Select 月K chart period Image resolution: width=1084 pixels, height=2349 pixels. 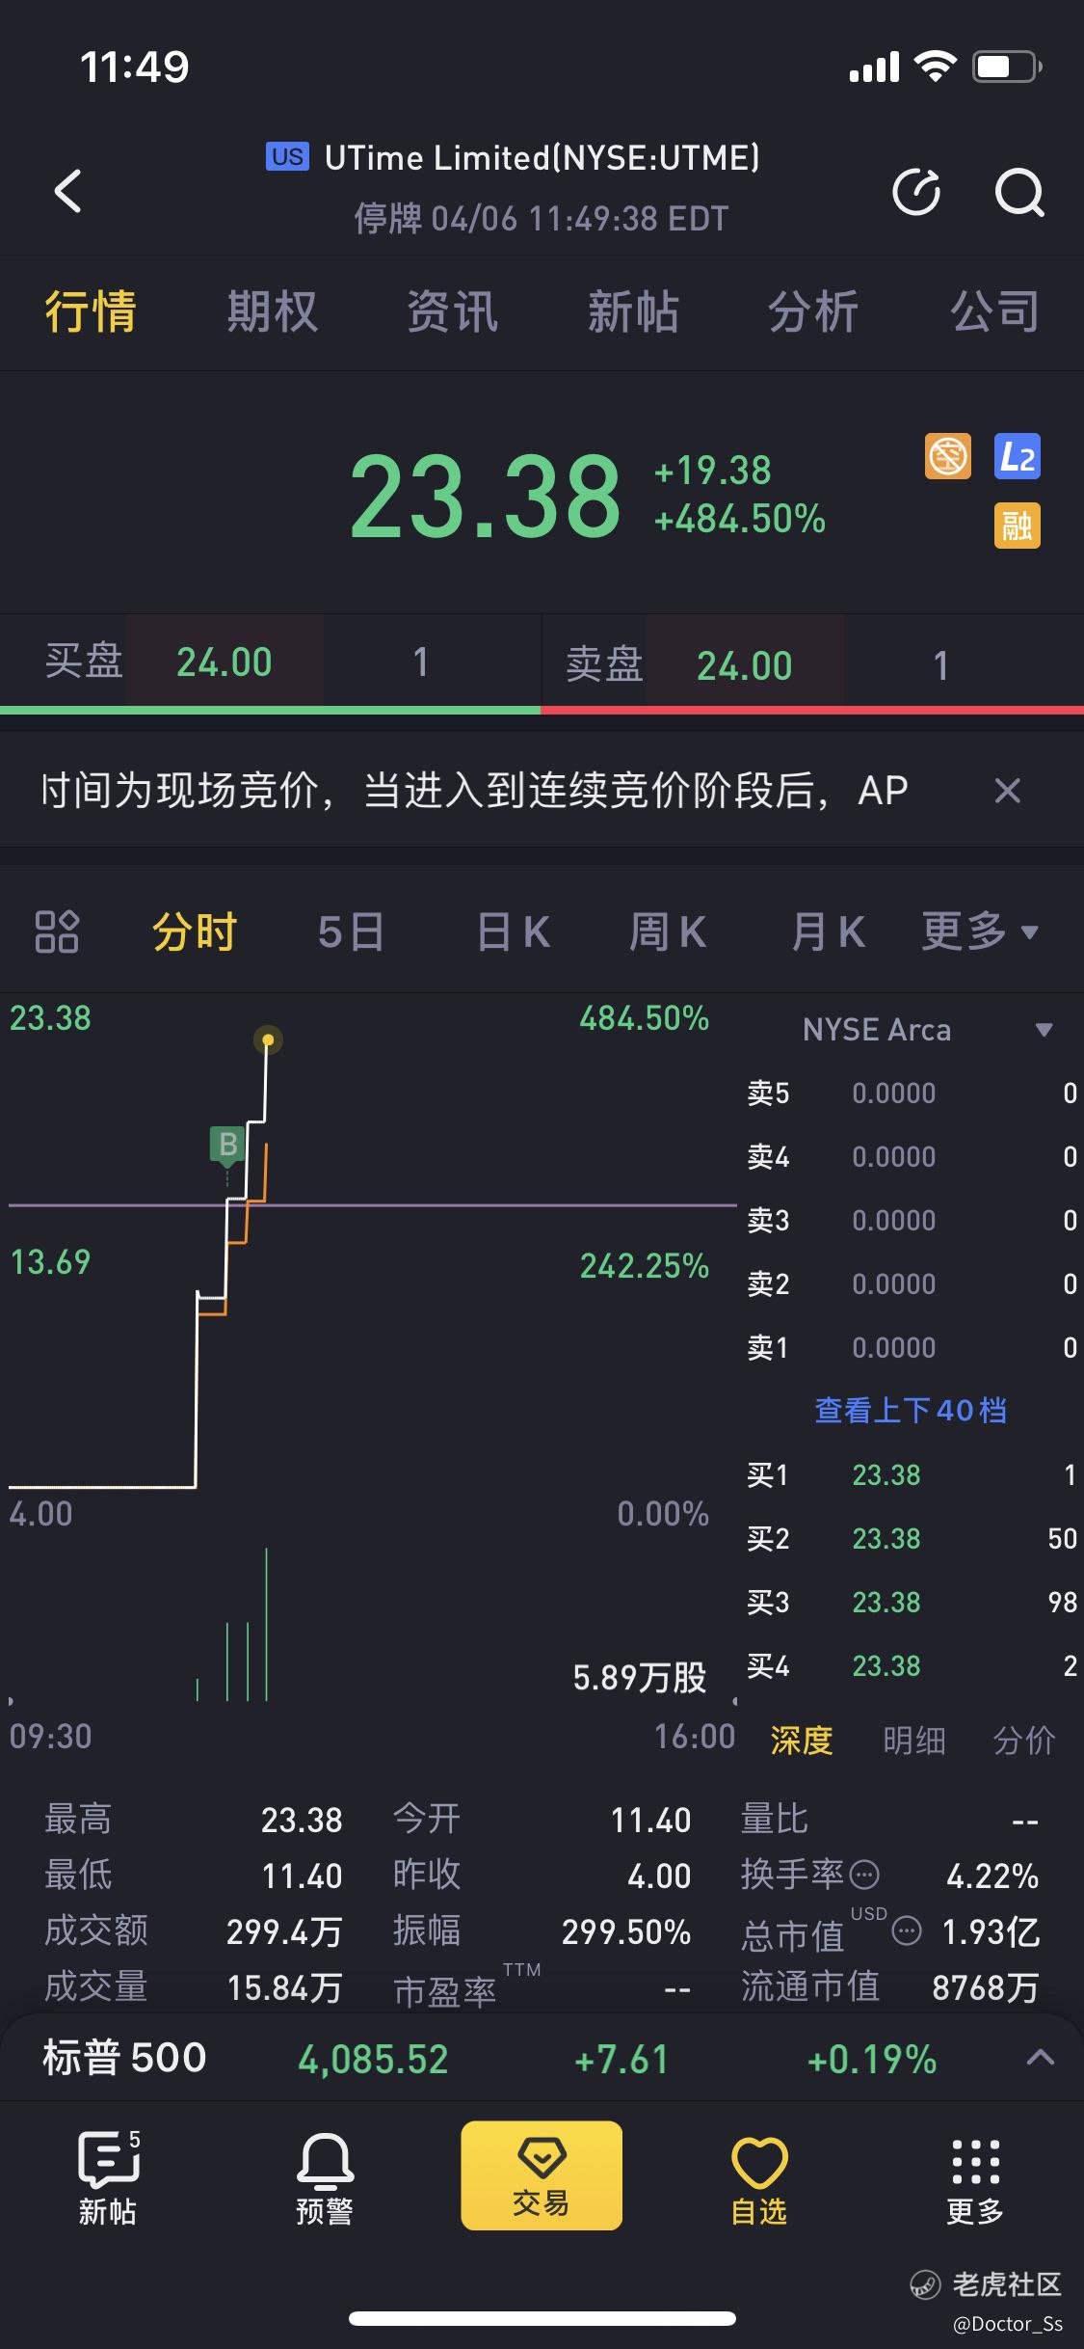click(x=827, y=931)
